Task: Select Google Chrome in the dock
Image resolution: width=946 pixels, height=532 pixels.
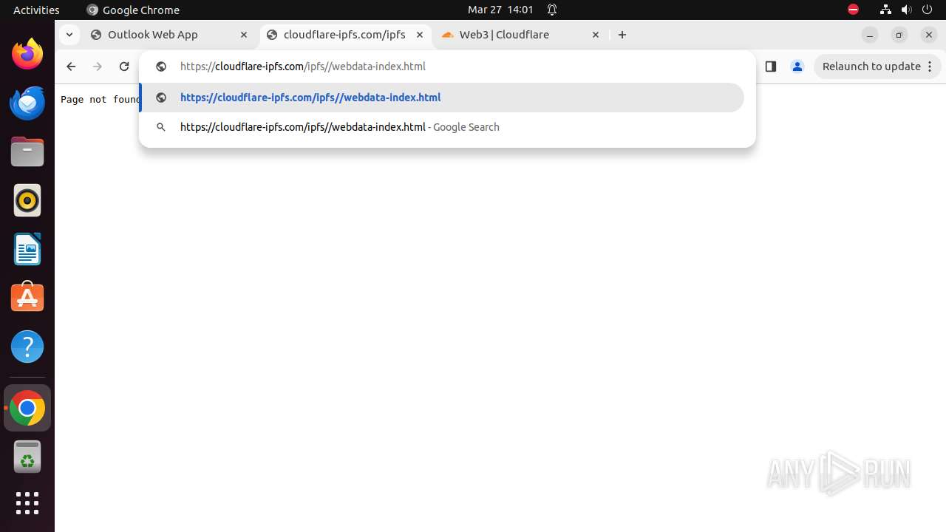Action: pos(27,408)
